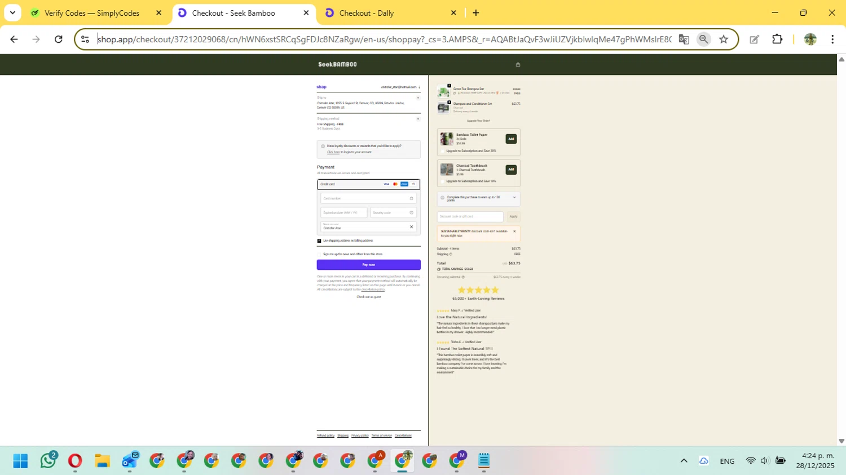Bookmark this page with the star icon
The width and height of the screenshot is (846, 475).
[724, 39]
